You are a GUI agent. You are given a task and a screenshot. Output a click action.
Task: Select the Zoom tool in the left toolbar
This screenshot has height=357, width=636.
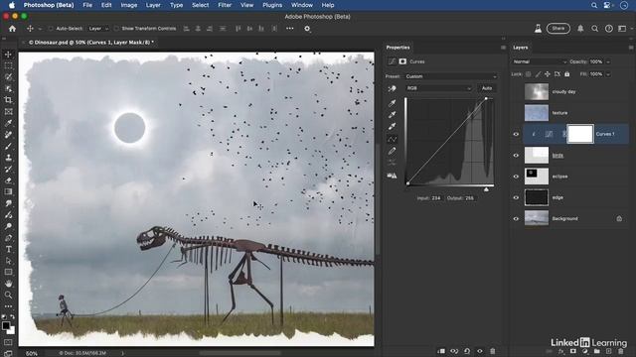click(x=8, y=296)
